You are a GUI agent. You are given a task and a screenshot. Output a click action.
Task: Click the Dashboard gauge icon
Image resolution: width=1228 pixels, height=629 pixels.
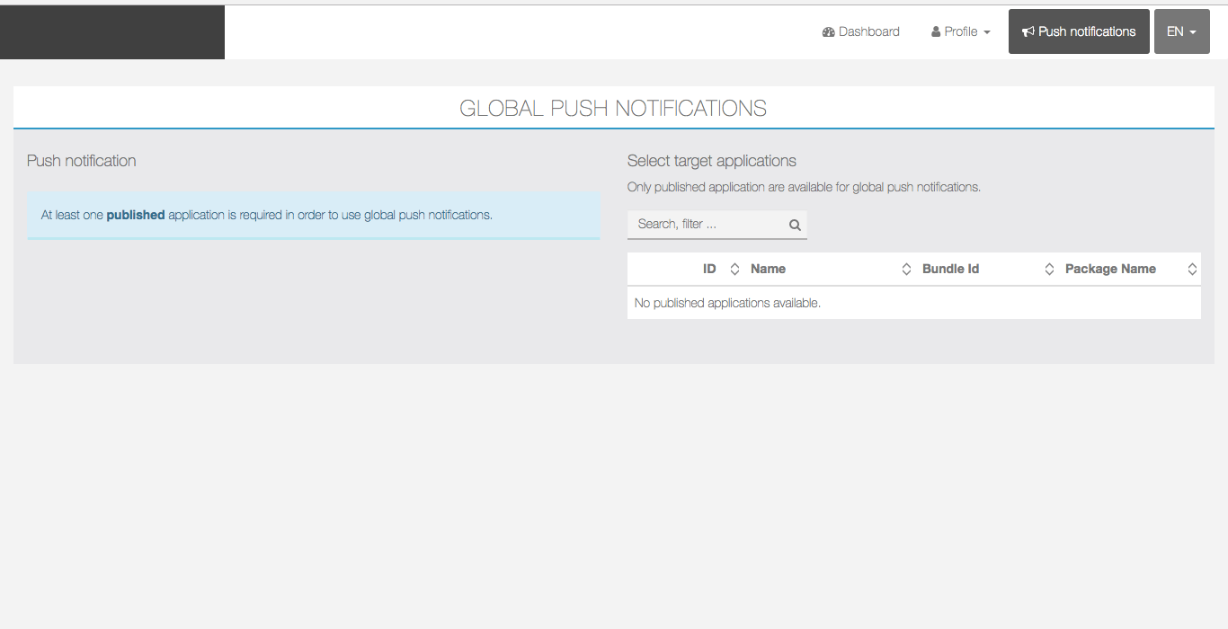(828, 32)
